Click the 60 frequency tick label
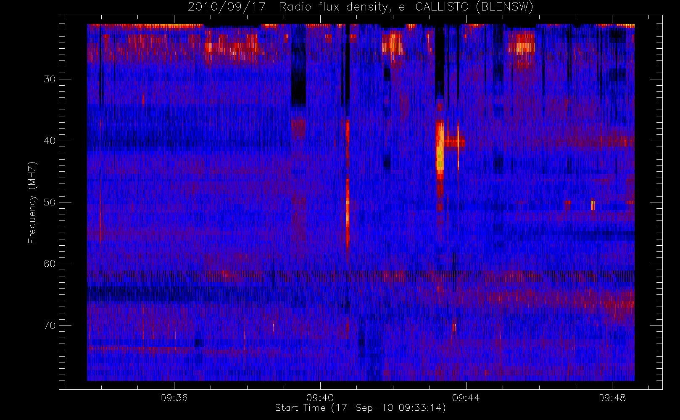The width and height of the screenshot is (680, 420). [x=50, y=264]
